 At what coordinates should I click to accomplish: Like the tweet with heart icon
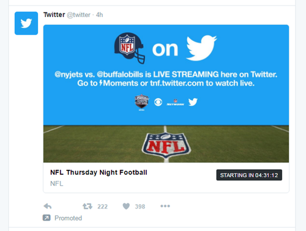point(126,207)
